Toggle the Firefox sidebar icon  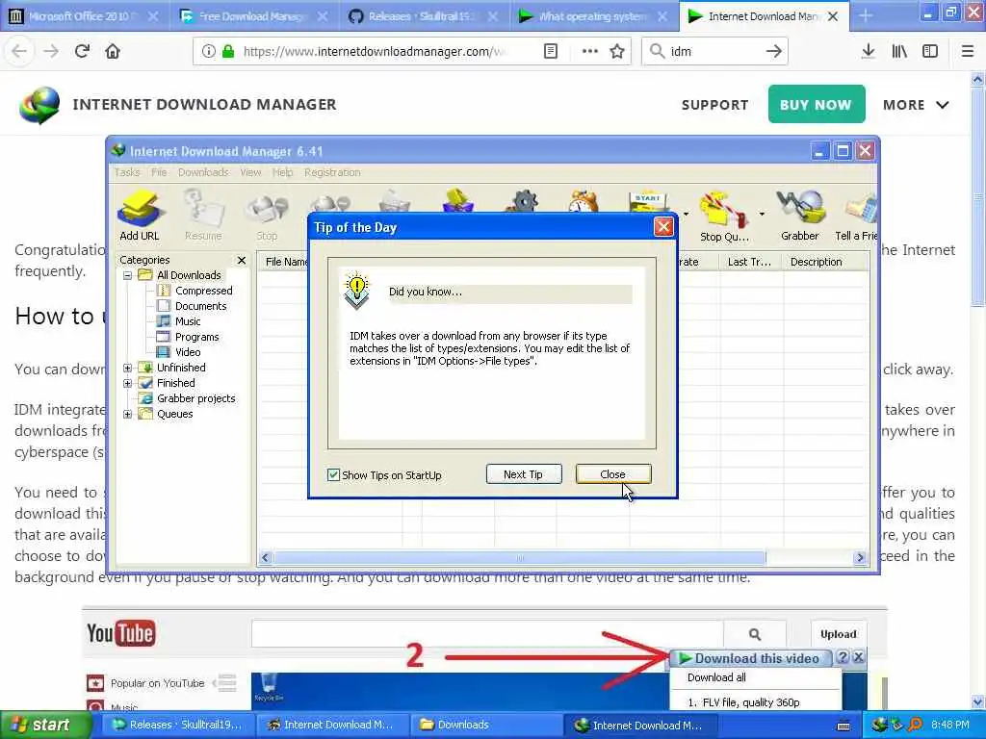(930, 52)
